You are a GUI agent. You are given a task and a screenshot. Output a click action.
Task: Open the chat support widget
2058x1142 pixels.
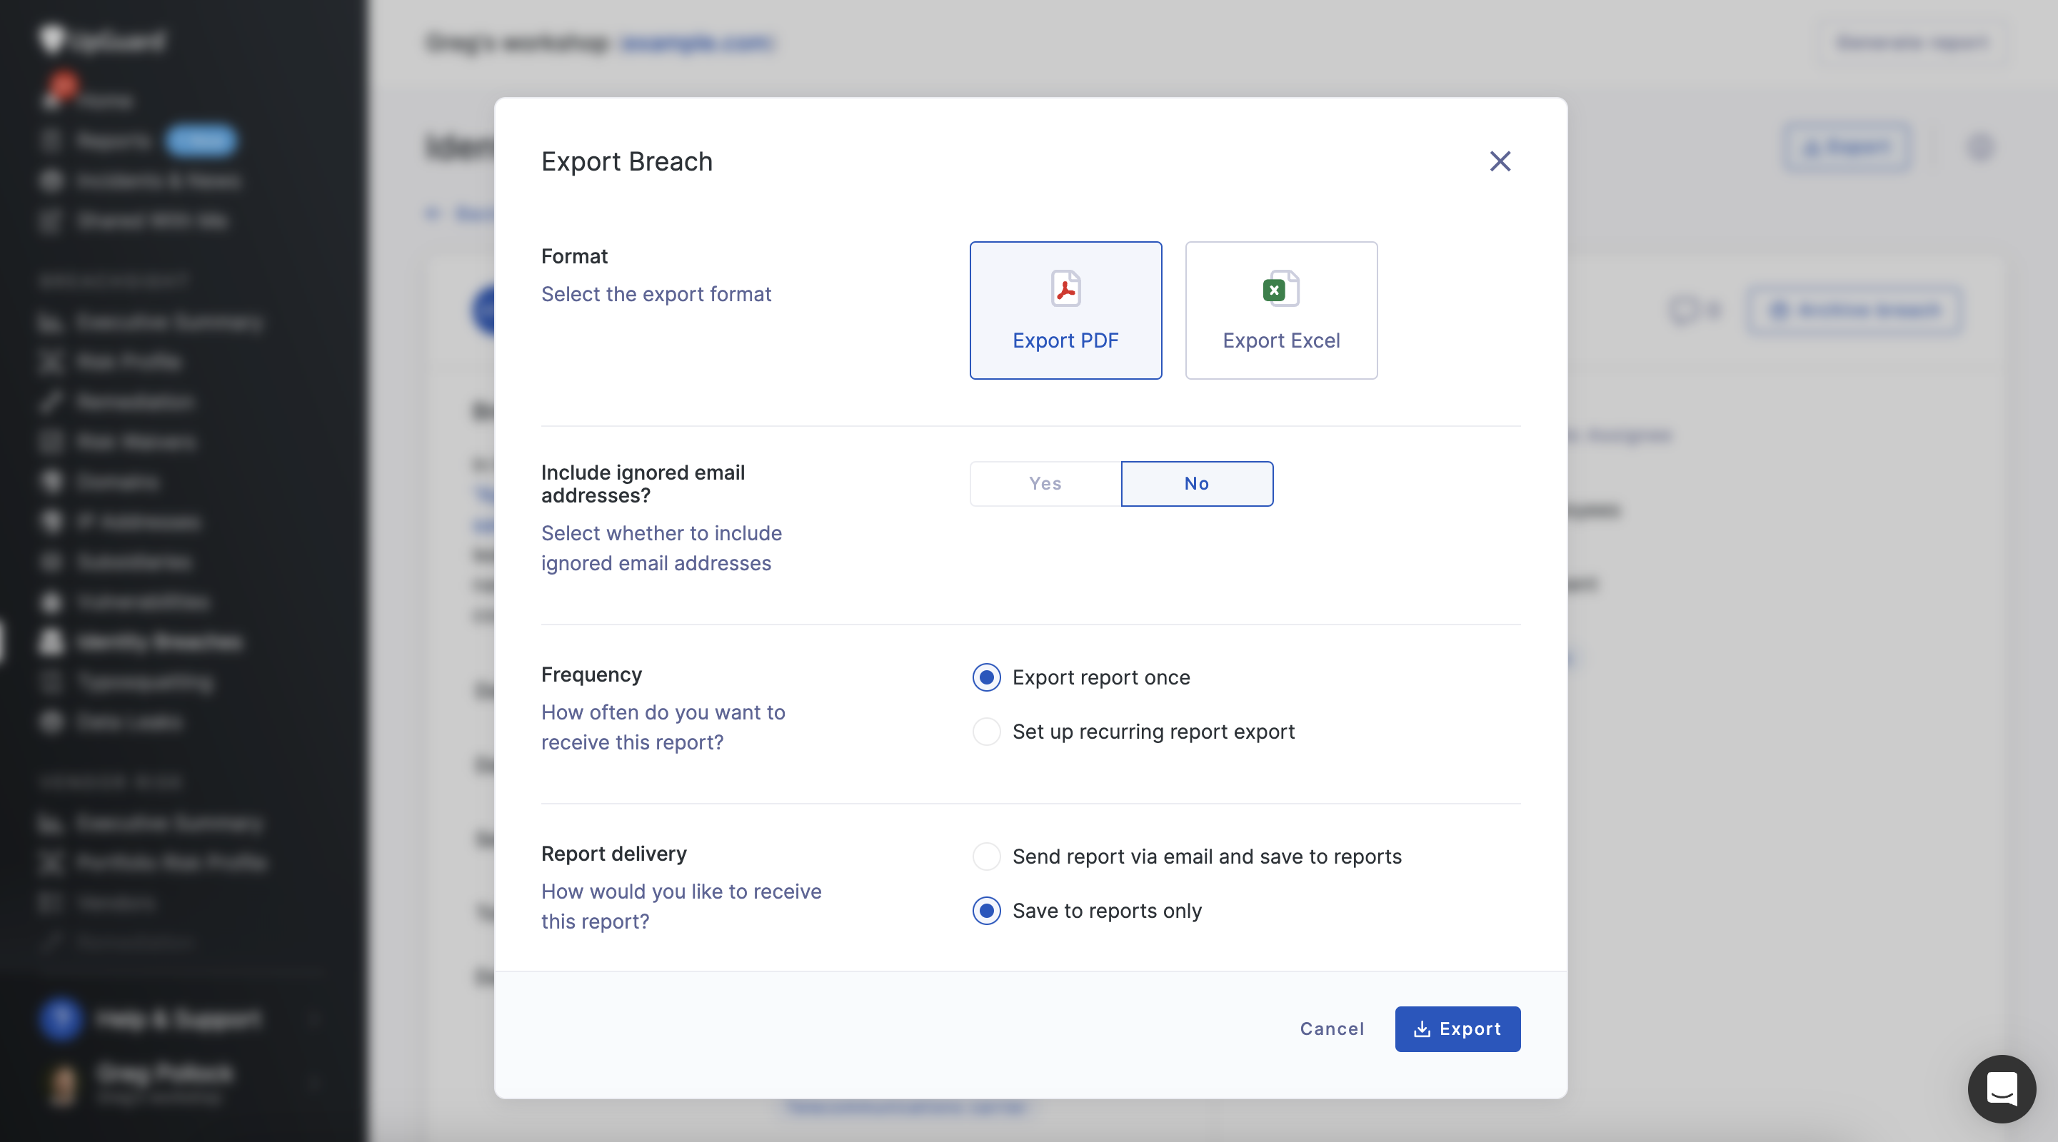pyautogui.click(x=2002, y=1088)
